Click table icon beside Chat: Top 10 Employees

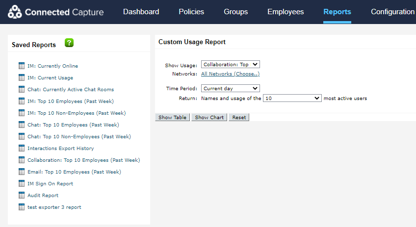click(x=22, y=125)
